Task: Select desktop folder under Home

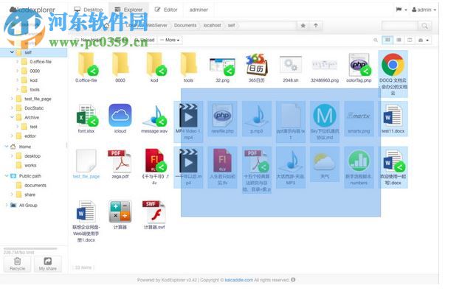Action: pos(32,156)
